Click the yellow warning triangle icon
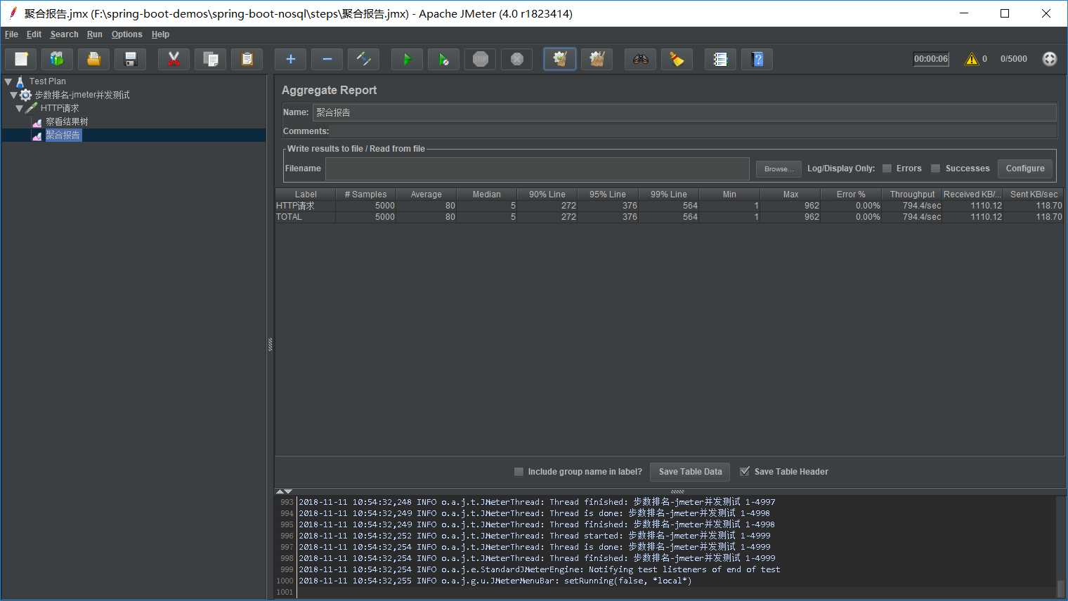Screen dimensions: 1068x601 click(972, 59)
